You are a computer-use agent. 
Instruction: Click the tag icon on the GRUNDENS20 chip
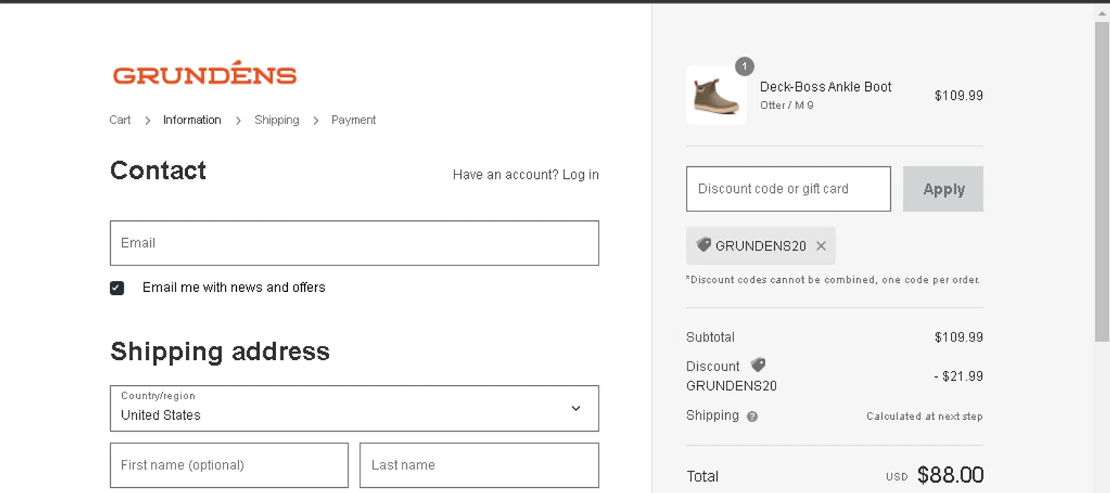(704, 245)
